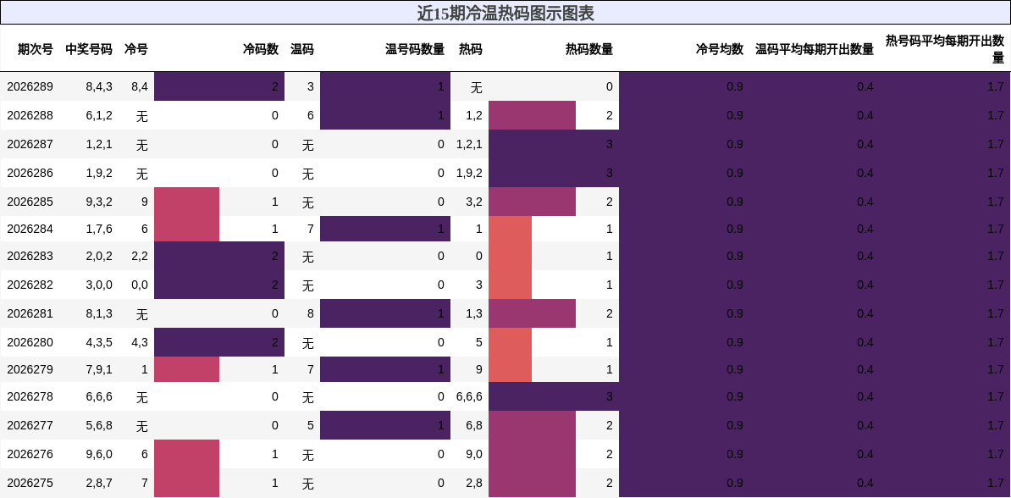
Task: Click hot numbers 2,8 in row 2026275
Action: pyautogui.click(x=474, y=483)
